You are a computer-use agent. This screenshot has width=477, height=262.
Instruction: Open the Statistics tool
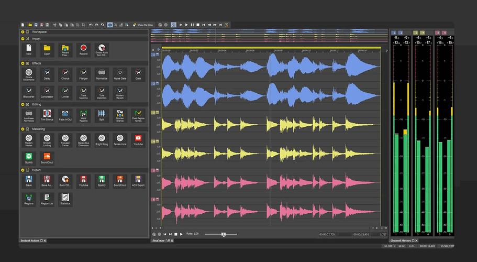(x=65, y=198)
